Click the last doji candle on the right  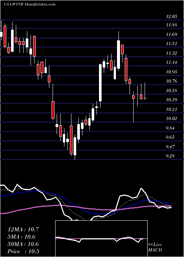(145, 91)
